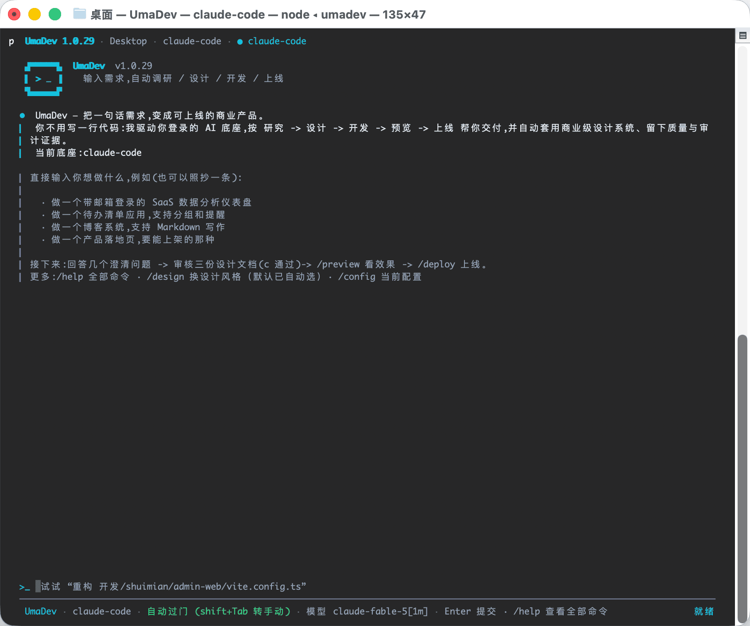Click "/design 换设计风格" command text
The width and height of the screenshot is (750, 626).
194,277
